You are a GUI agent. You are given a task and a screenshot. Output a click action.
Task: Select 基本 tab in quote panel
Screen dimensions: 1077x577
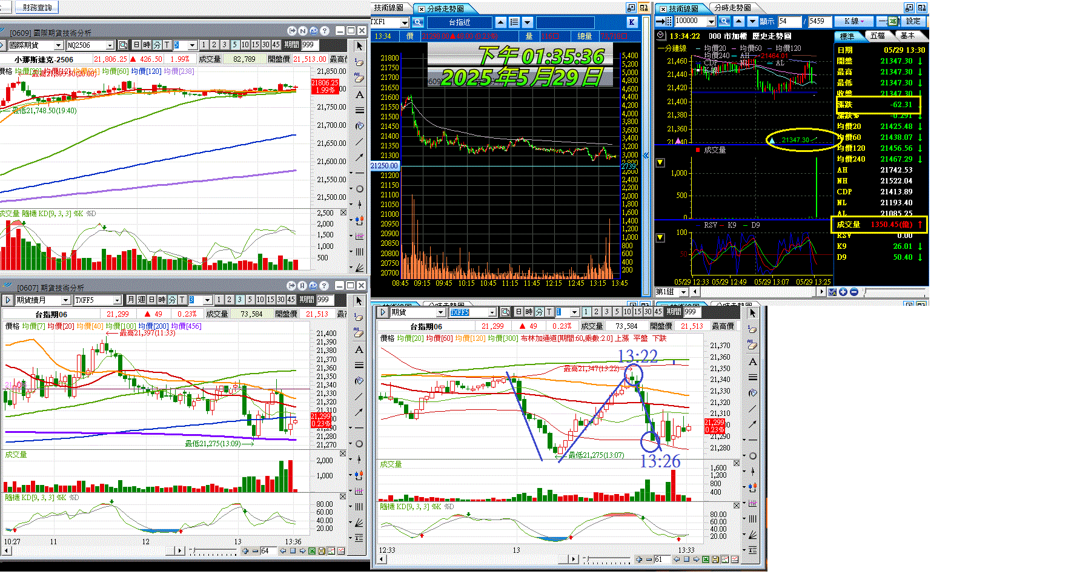[907, 36]
